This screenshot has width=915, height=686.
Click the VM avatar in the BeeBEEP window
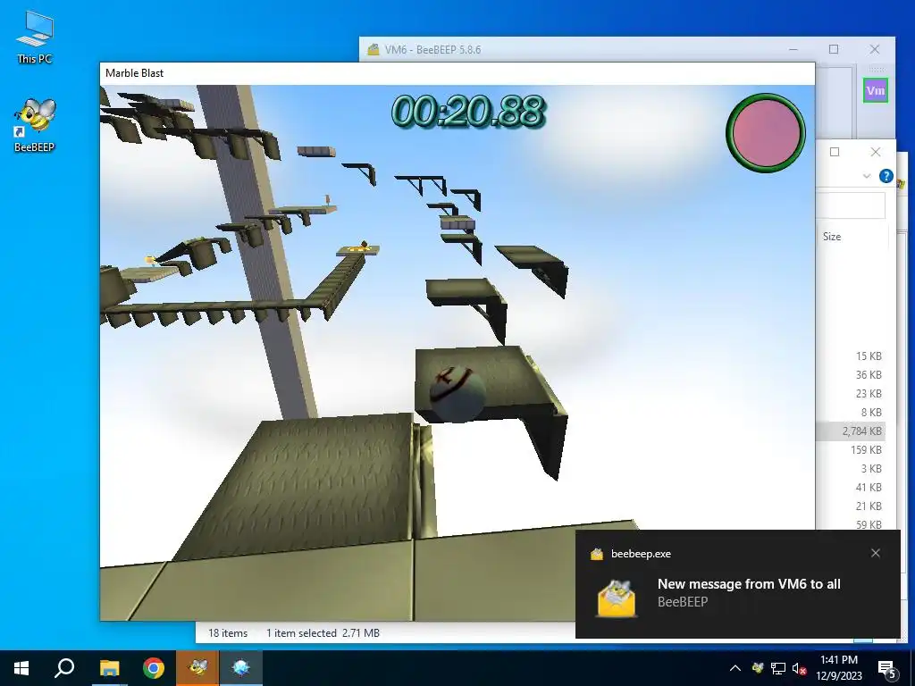click(876, 90)
